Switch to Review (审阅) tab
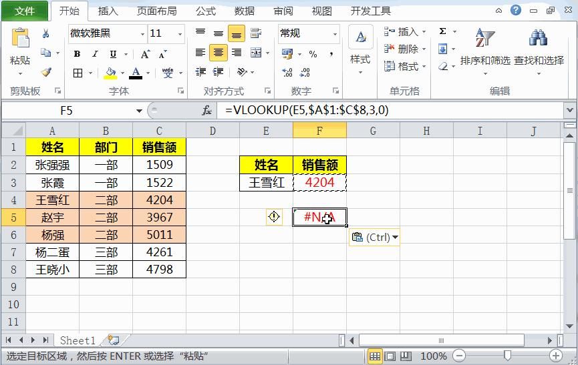The height and width of the screenshot is (365, 578). pyautogui.click(x=283, y=11)
